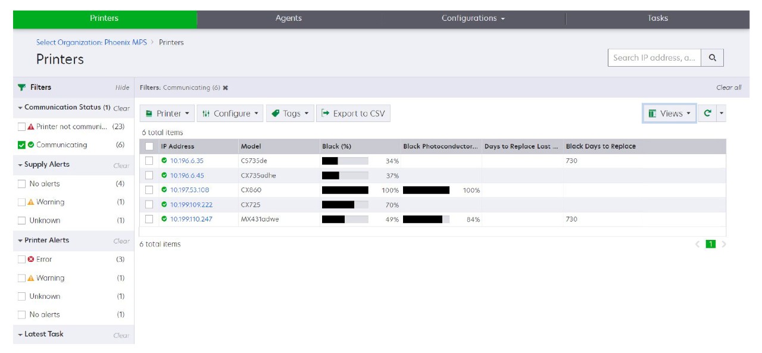Click the next page arrow in pagination
Viewport: 762px width, 353px height.
pyautogui.click(x=724, y=244)
